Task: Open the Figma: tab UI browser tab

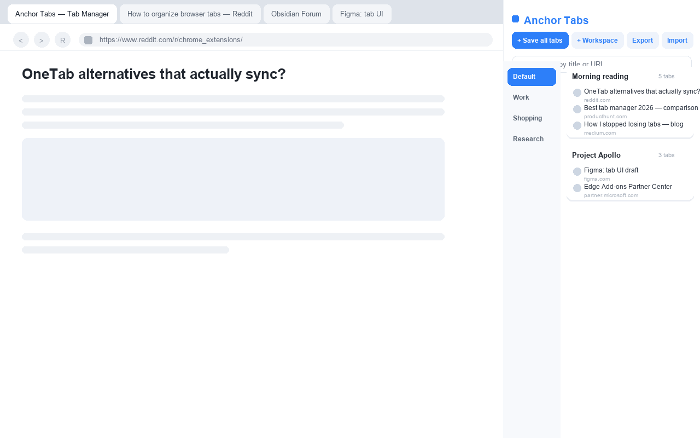Action: pos(362,14)
